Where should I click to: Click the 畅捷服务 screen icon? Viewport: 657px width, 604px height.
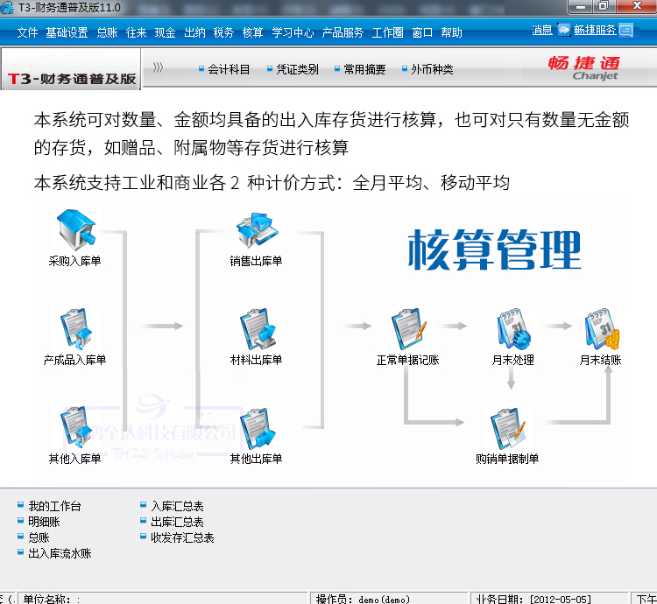pyautogui.click(x=626, y=30)
